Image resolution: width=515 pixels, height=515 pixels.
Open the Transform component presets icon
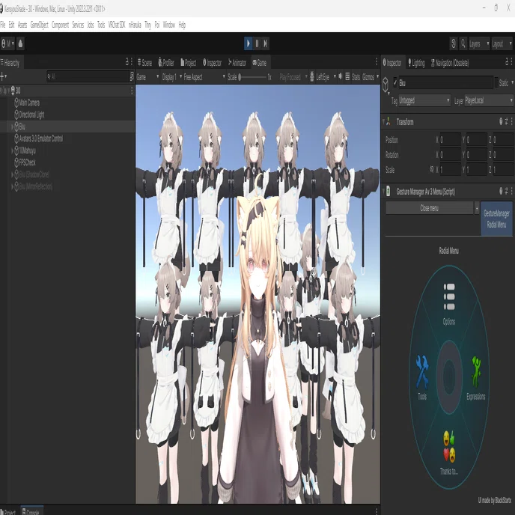click(506, 122)
